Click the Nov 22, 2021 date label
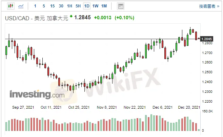Image resolution: width=223 pixels, height=137 pixels. point(135,107)
